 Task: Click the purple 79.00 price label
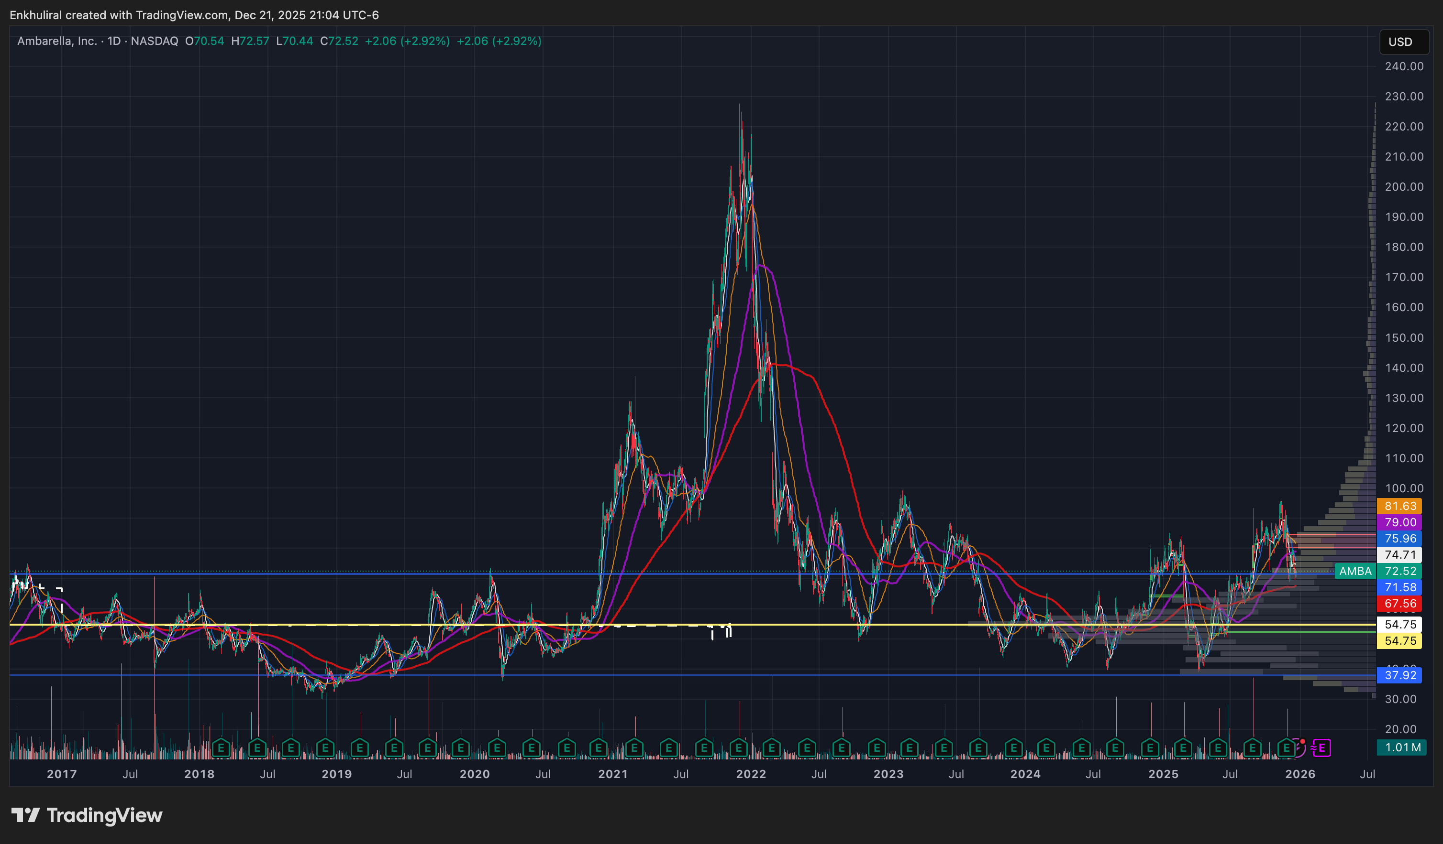(1400, 522)
